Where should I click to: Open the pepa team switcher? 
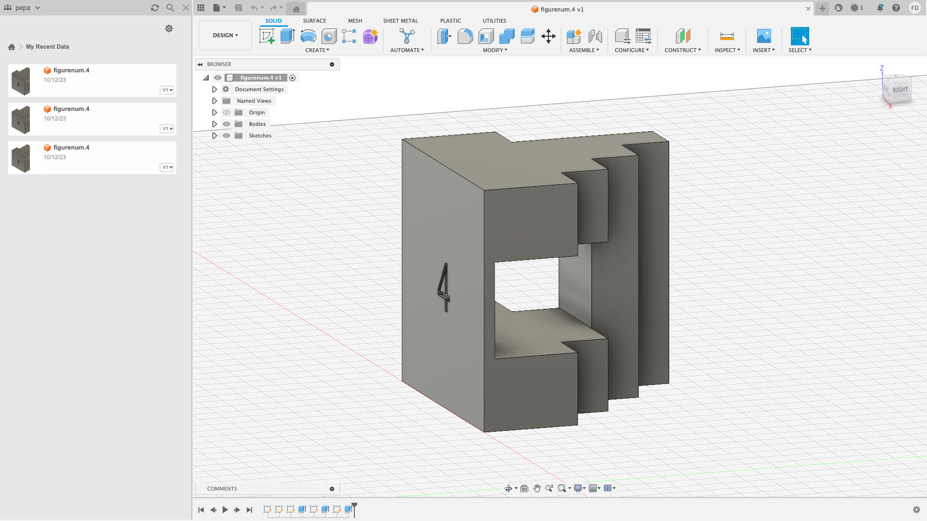click(22, 8)
